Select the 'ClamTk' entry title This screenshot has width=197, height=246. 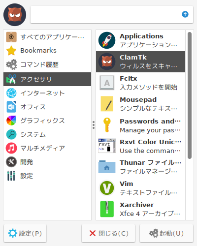coord(133,58)
